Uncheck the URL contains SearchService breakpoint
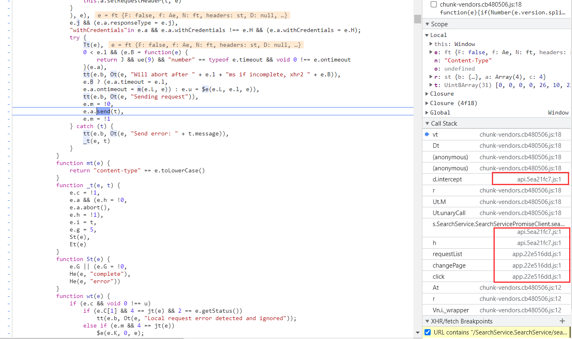 click(x=427, y=332)
